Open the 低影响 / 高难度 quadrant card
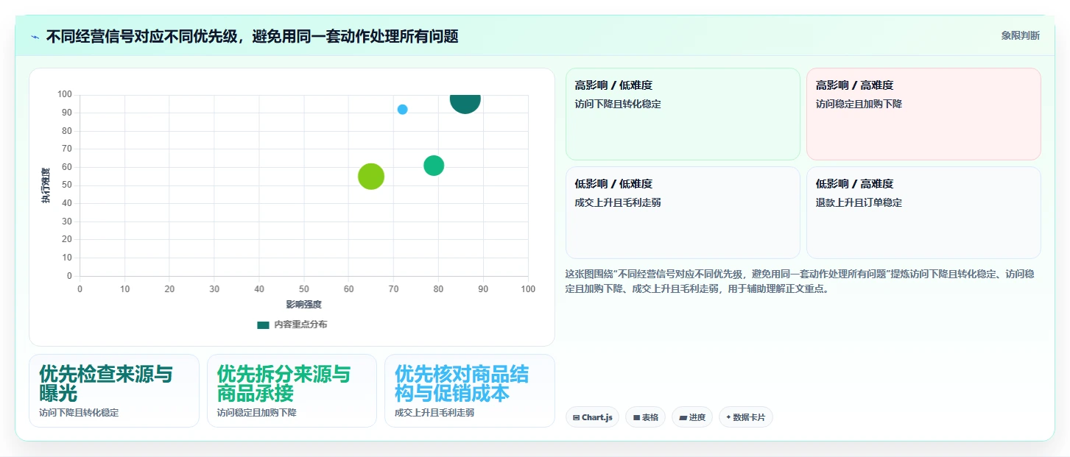The width and height of the screenshot is (1070, 457). (923, 213)
